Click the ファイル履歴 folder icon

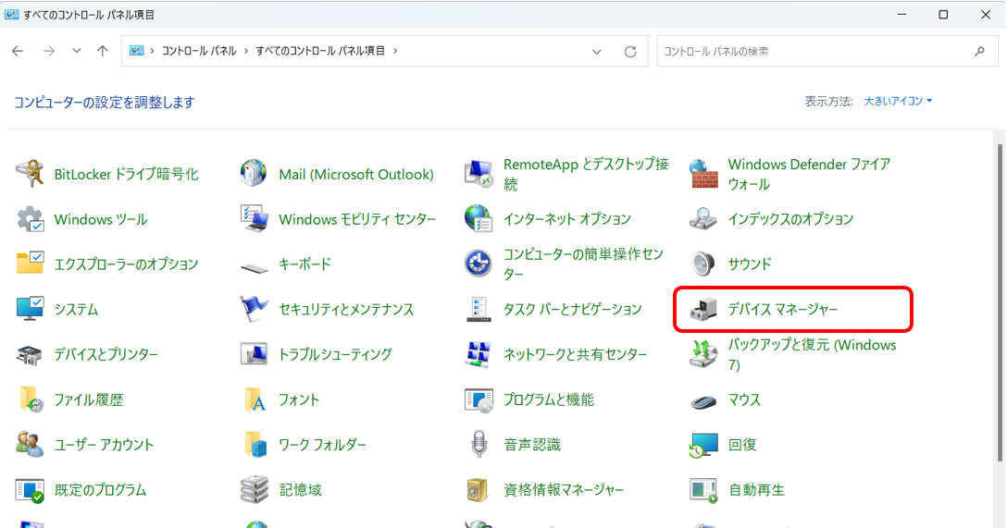[31, 399]
